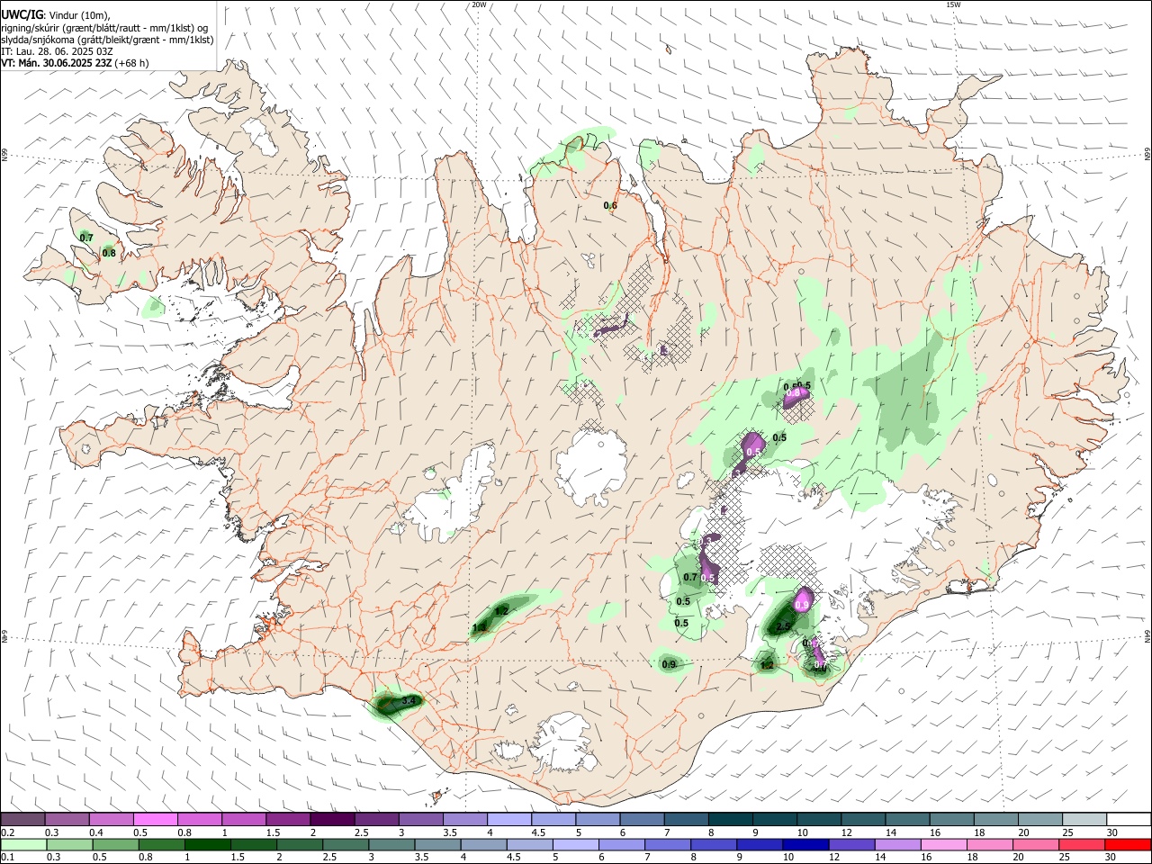Select the bright red swatch after 30 in the lower legend
1152x864 pixels.
1129,843
